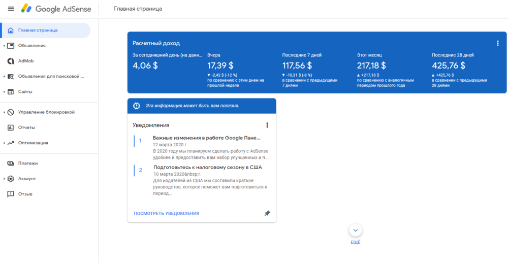Click the change value -10,31 $ (-8 %)

(x=300, y=75)
